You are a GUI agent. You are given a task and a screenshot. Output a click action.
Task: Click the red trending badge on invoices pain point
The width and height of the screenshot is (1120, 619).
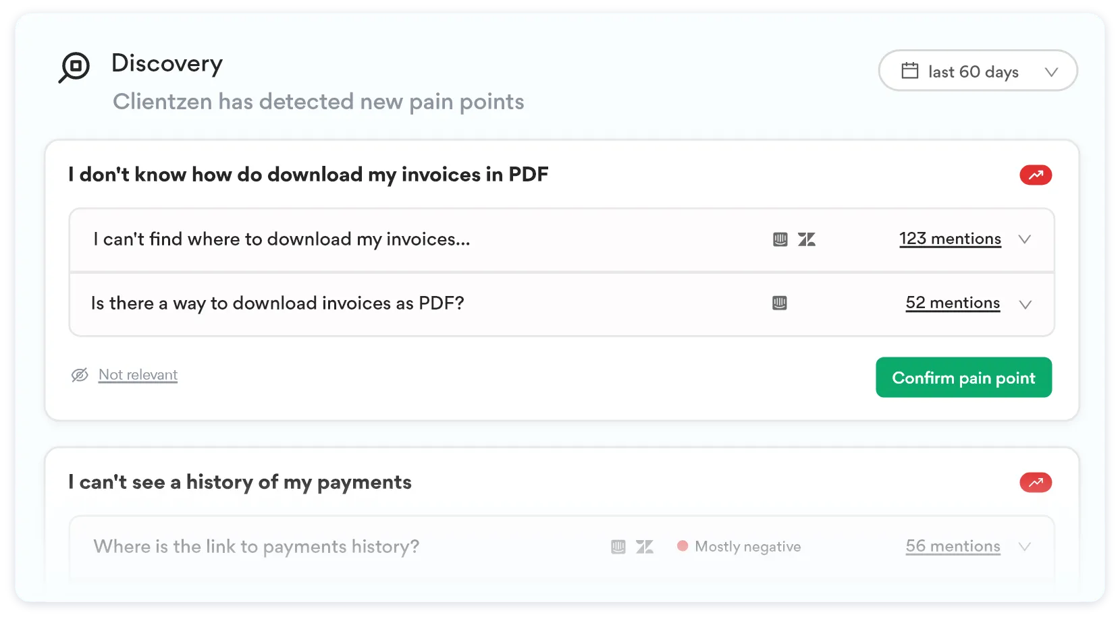[1035, 175]
